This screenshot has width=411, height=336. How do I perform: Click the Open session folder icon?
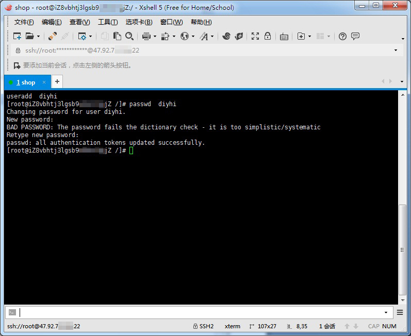(x=29, y=36)
